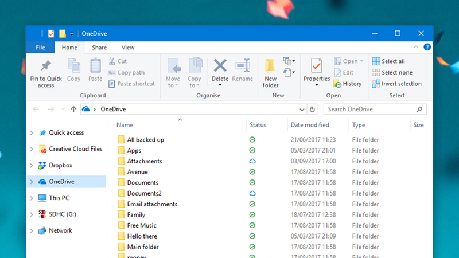Click the back navigation arrow
Screen dimensions: 459x258
coord(36,110)
